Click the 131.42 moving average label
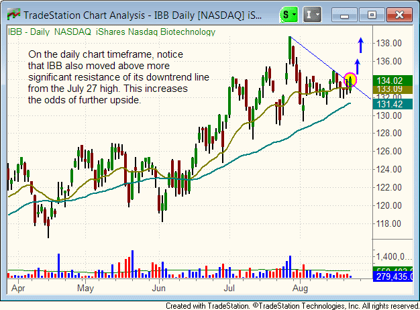This screenshot has height=310, width=420. 392,104
